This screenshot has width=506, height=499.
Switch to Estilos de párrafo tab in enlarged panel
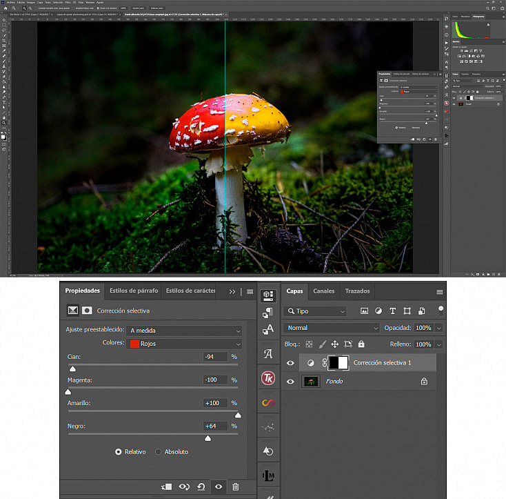point(134,291)
